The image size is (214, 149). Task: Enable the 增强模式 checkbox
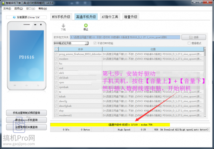(x=189, y=43)
